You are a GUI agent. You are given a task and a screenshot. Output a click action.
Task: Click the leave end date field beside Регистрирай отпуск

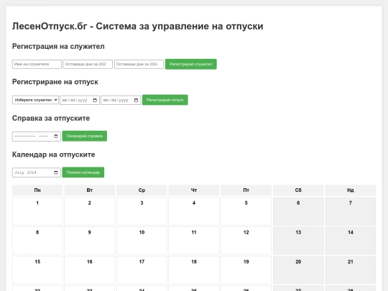[121, 100]
